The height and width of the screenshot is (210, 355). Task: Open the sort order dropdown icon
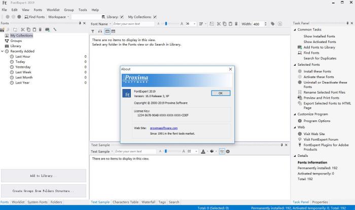[x=203, y=24]
